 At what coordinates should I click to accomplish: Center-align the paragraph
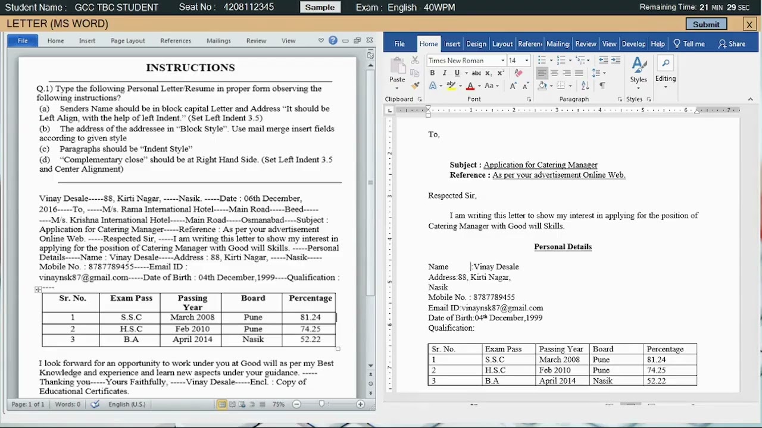(554, 73)
